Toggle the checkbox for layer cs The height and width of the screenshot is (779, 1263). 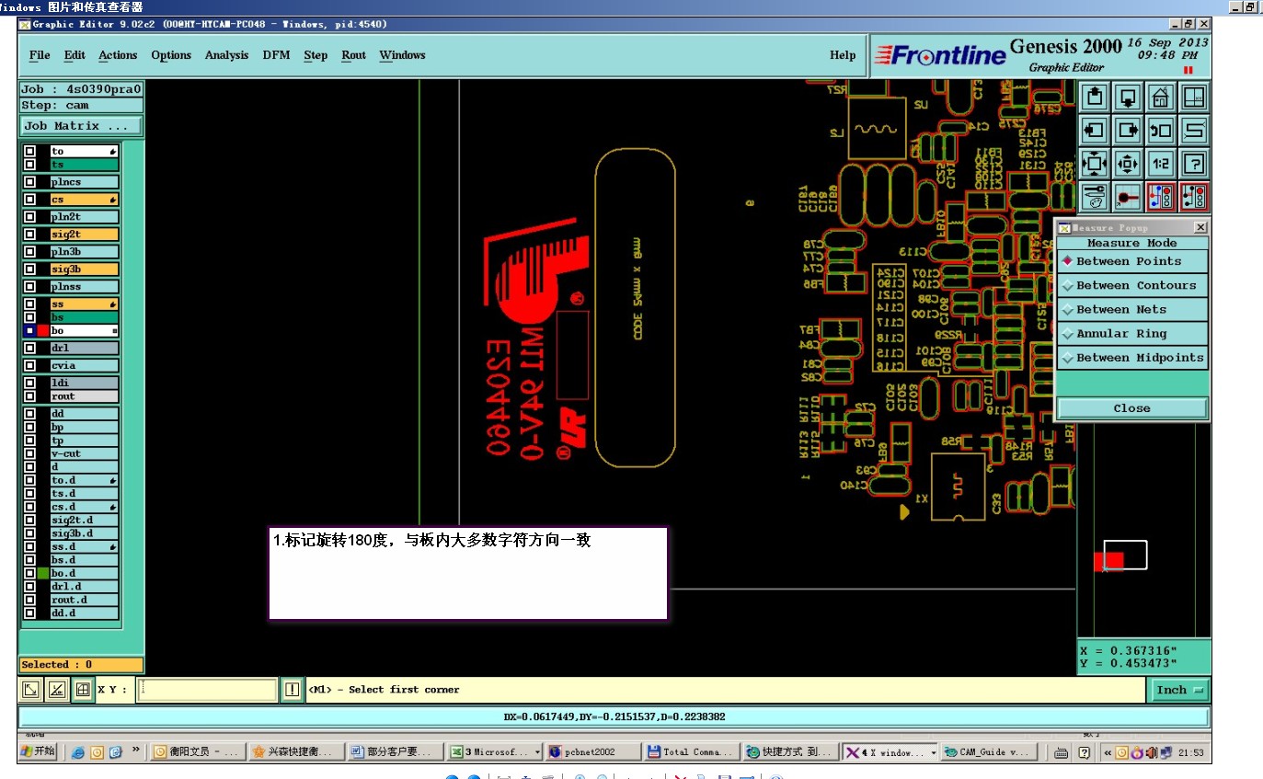click(30, 200)
